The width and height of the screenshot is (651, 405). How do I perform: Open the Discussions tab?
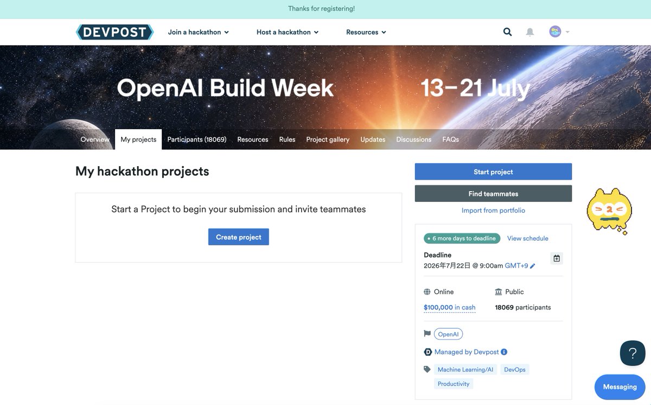point(414,140)
